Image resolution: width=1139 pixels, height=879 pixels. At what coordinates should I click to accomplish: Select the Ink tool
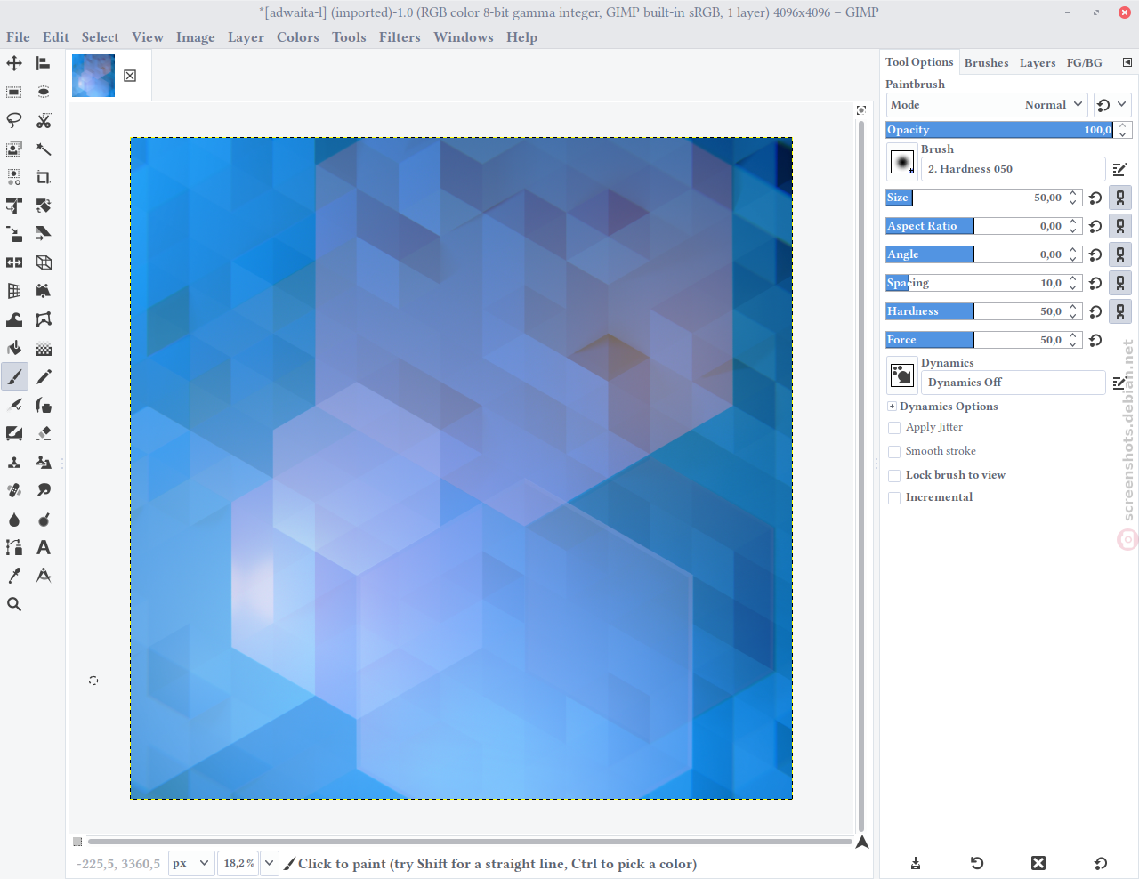click(x=43, y=405)
